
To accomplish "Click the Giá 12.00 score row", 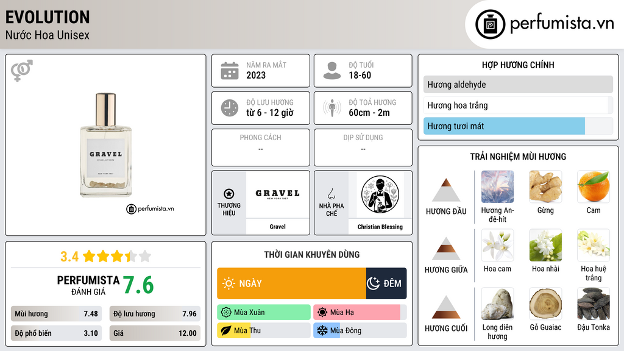I will (x=155, y=333).
